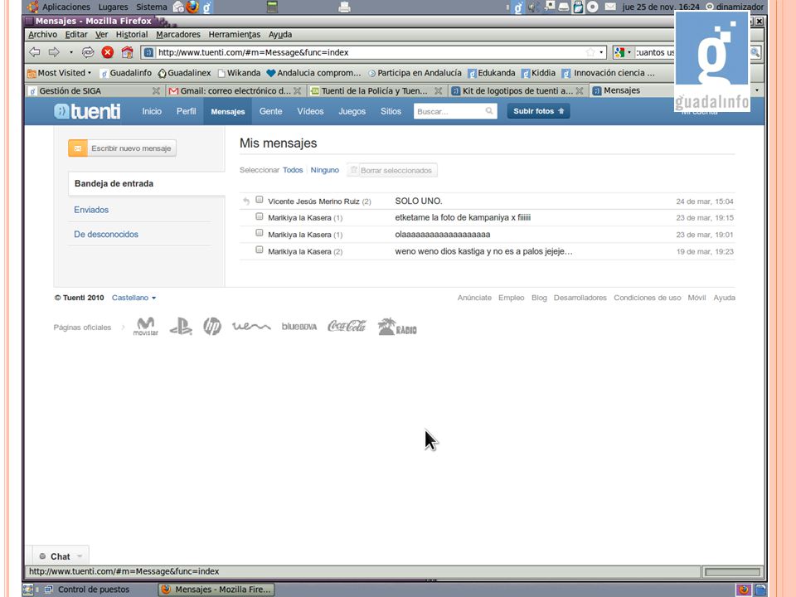Open the Desarrolladores footer link

click(580, 298)
